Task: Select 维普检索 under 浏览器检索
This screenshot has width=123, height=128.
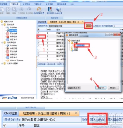Action: tap(13, 54)
